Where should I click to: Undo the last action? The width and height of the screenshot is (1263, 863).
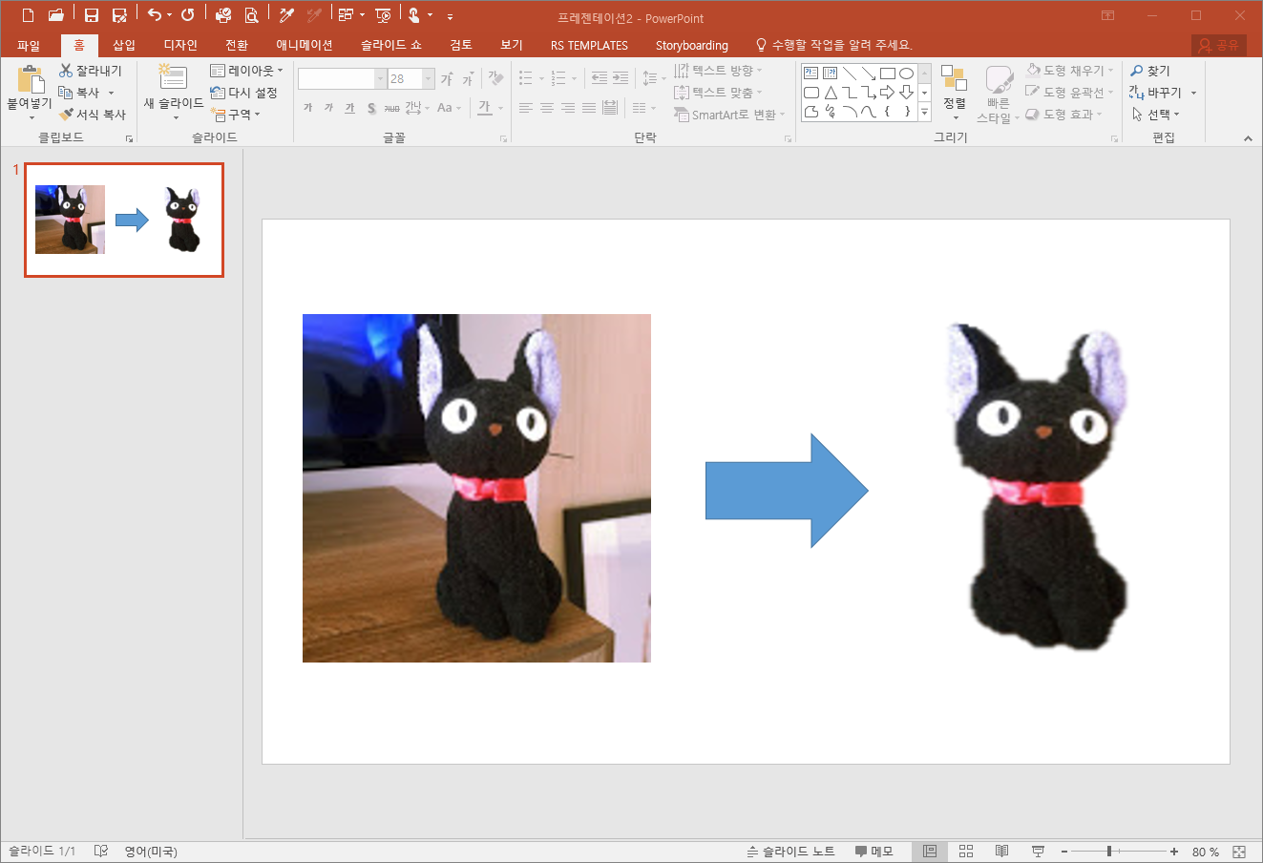point(154,15)
